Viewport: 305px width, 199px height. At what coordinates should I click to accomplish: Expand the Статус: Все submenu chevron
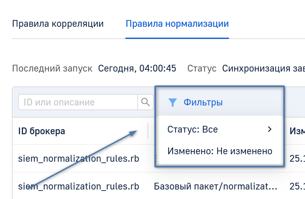tap(270, 129)
